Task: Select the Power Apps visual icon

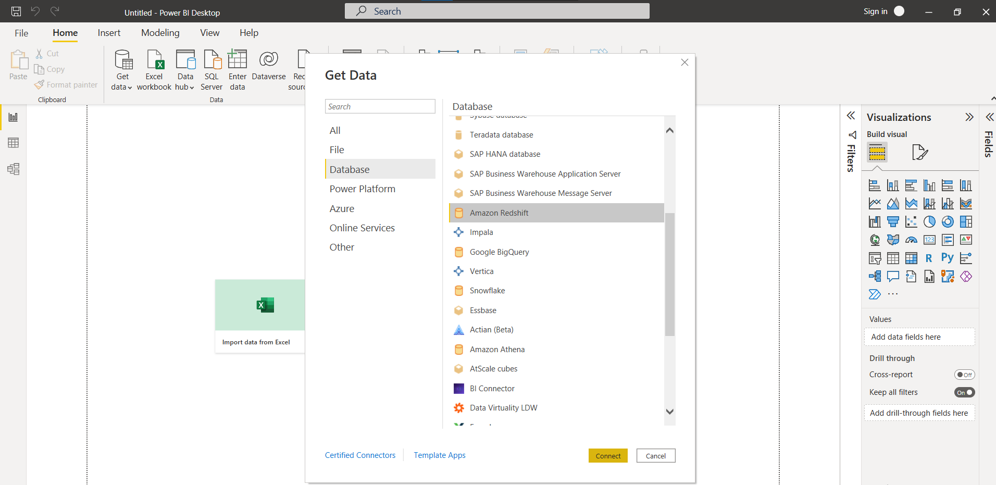Action: click(x=966, y=277)
